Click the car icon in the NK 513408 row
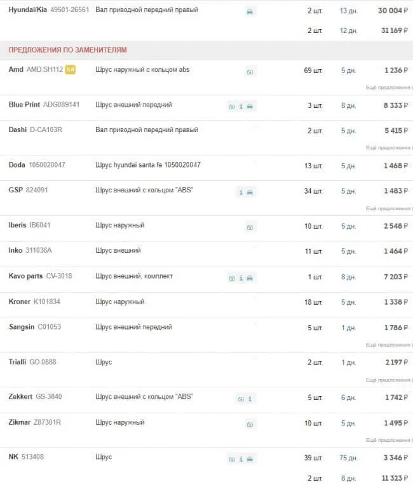The width and height of the screenshot is (413, 487). [250, 458]
